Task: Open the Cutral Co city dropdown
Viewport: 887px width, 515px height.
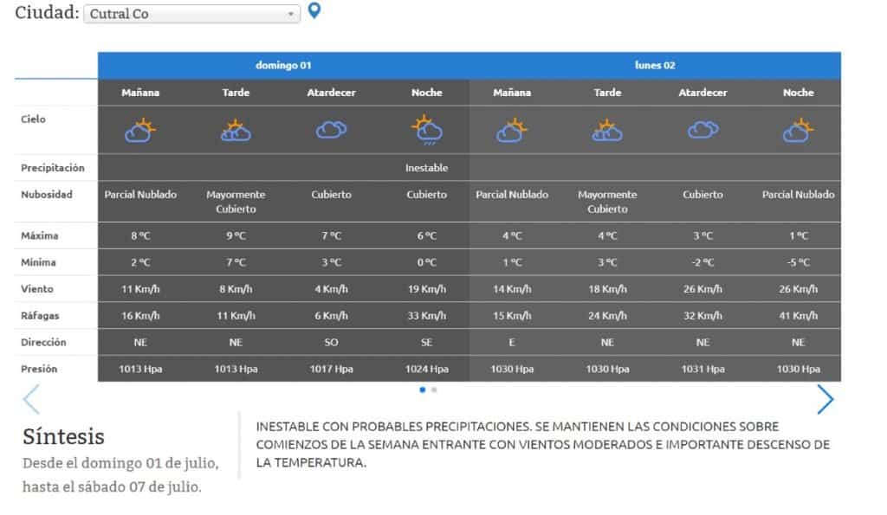Action: 191,14
